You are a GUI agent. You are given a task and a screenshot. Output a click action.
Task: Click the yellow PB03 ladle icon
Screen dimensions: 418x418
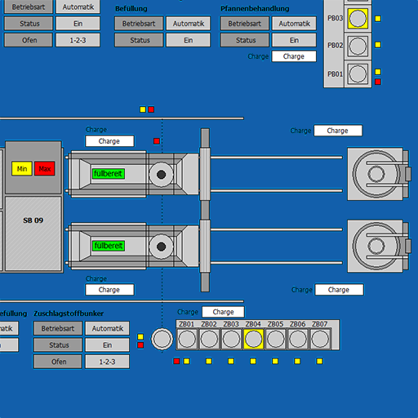click(x=358, y=18)
